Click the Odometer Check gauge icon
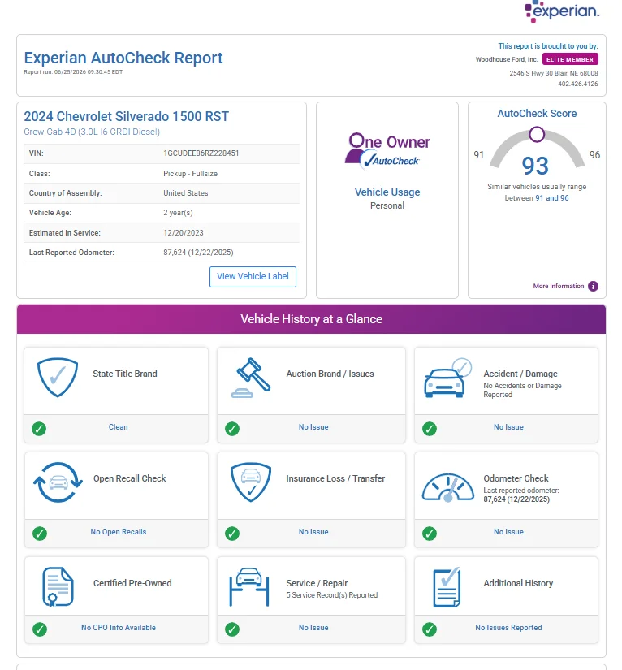The width and height of the screenshot is (622, 670). click(x=447, y=487)
